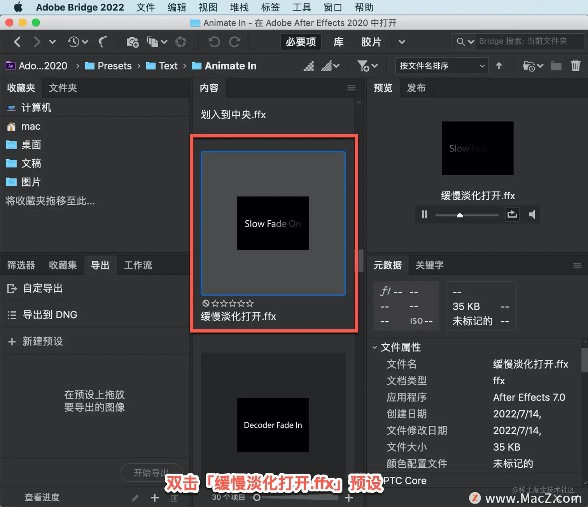Viewport: 588px width, 507px height.
Task: Select 划入到中央.ffx file
Action: point(233,115)
